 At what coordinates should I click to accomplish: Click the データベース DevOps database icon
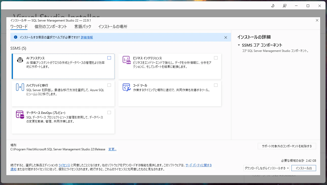coord(20,115)
